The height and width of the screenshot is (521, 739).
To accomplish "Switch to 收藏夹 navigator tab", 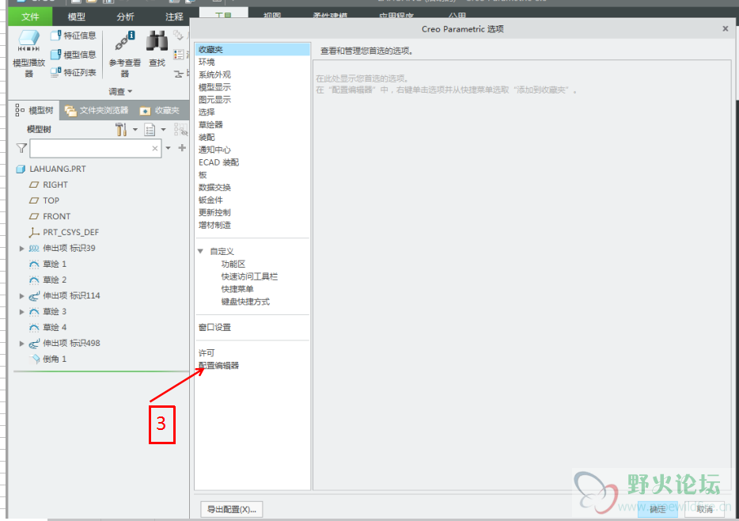I will click(x=161, y=110).
